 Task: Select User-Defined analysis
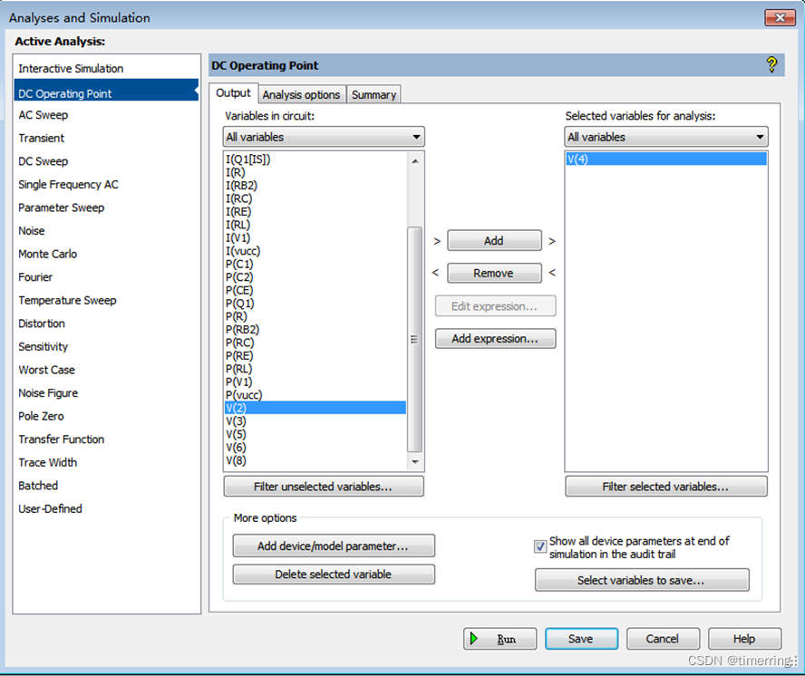106,508
